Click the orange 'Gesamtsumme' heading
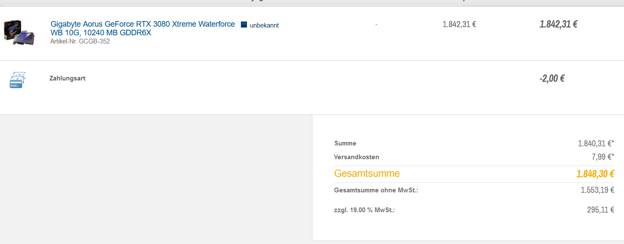The width and height of the screenshot is (624, 244). (367, 173)
